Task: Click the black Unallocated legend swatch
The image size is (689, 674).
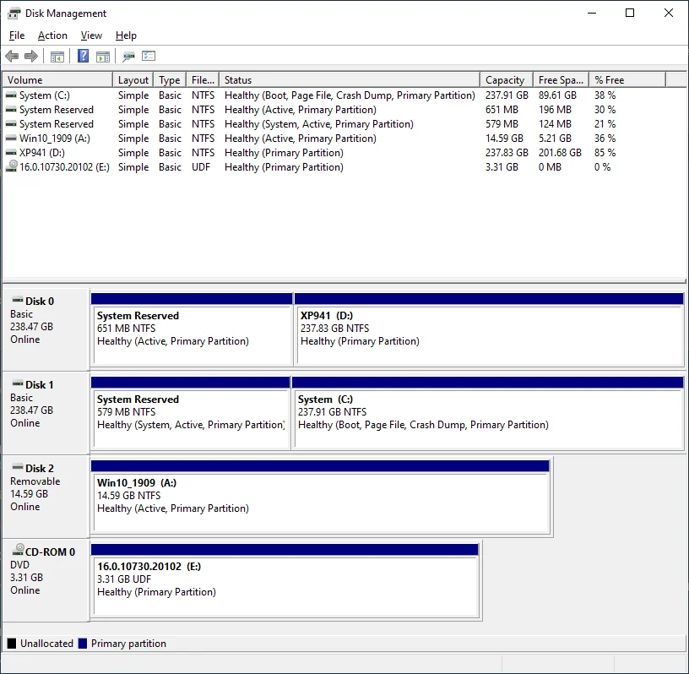Action: click(x=12, y=644)
